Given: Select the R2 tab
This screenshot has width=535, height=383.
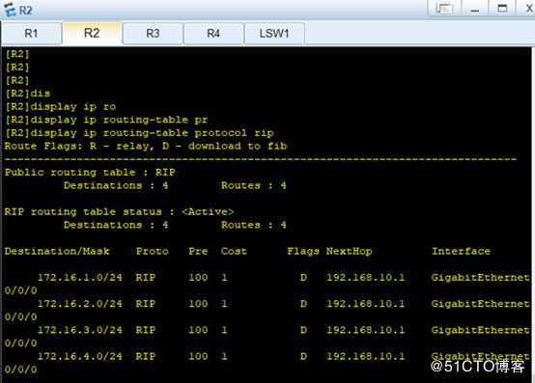Looking at the screenshot, I should [92, 33].
